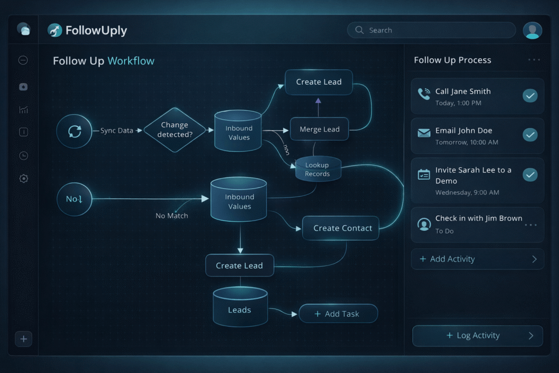Image resolution: width=559 pixels, height=373 pixels.
Task: Click inside the Search field
Action: point(431,30)
